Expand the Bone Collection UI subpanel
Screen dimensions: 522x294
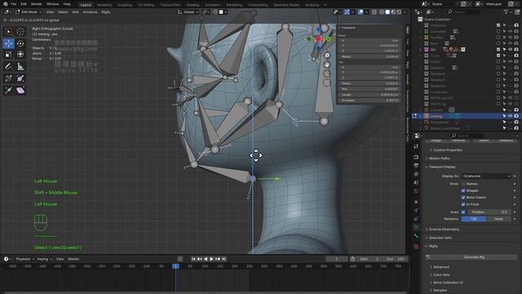pos(448,283)
